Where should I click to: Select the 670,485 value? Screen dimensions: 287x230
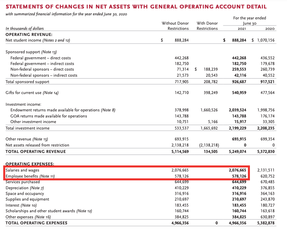268,182
